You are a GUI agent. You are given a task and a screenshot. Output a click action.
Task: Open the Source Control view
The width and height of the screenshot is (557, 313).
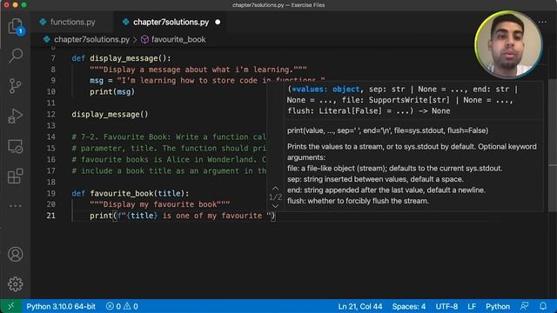pyautogui.click(x=16, y=86)
